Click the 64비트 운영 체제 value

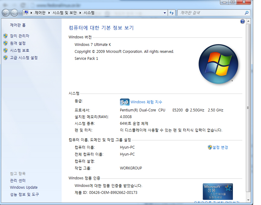point(134,123)
